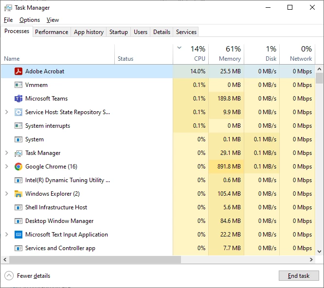
Task: Click the 84.6 MB memory value
Action: [231, 221]
